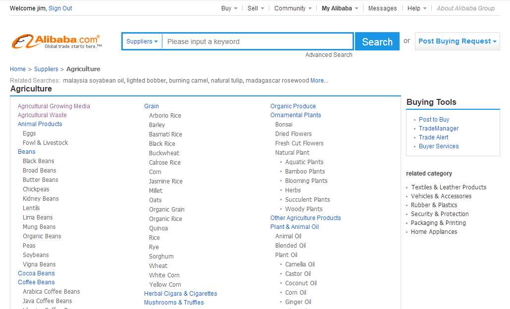This screenshot has height=309, width=510.
Task: Go to Suppliers in the breadcrumb
Action: click(x=46, y=69)
